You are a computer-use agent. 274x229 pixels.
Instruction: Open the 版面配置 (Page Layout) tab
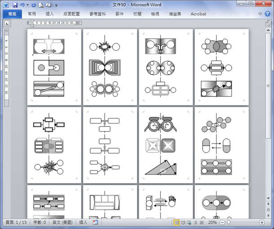pos(71,14)
